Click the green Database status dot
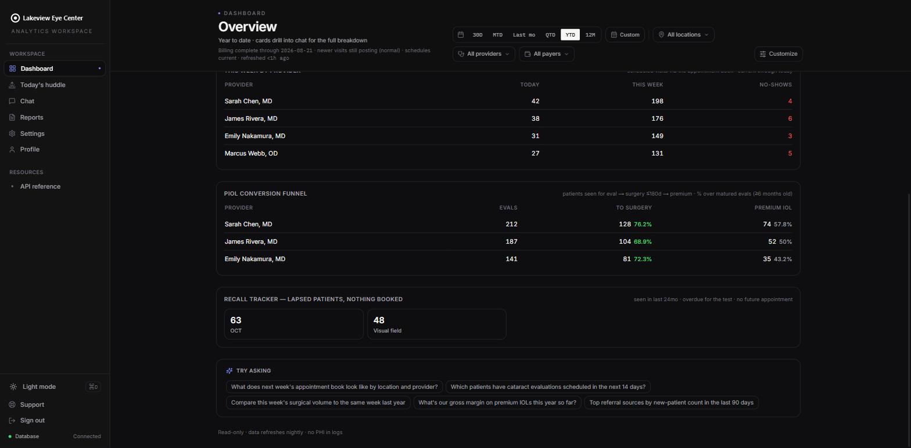 coord(10,436)
